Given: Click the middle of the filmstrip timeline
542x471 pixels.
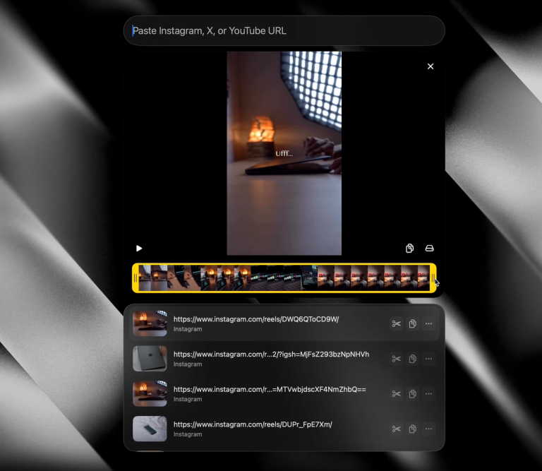Looking at the screenshot, I should click(284, 278).
